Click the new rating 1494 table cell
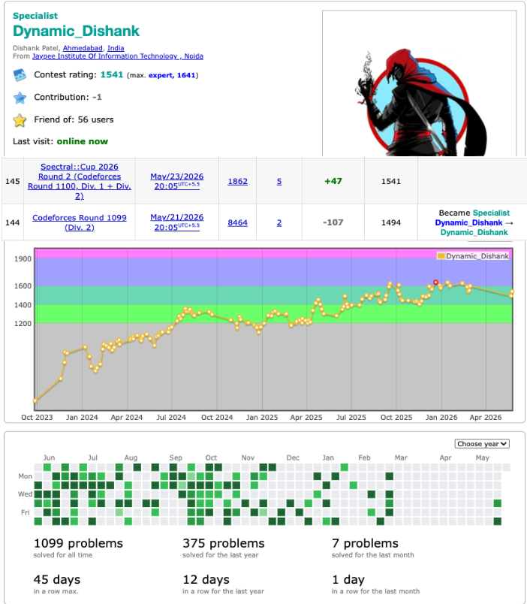Viewport: 527px width, 604px height. [x=391, y=222]
